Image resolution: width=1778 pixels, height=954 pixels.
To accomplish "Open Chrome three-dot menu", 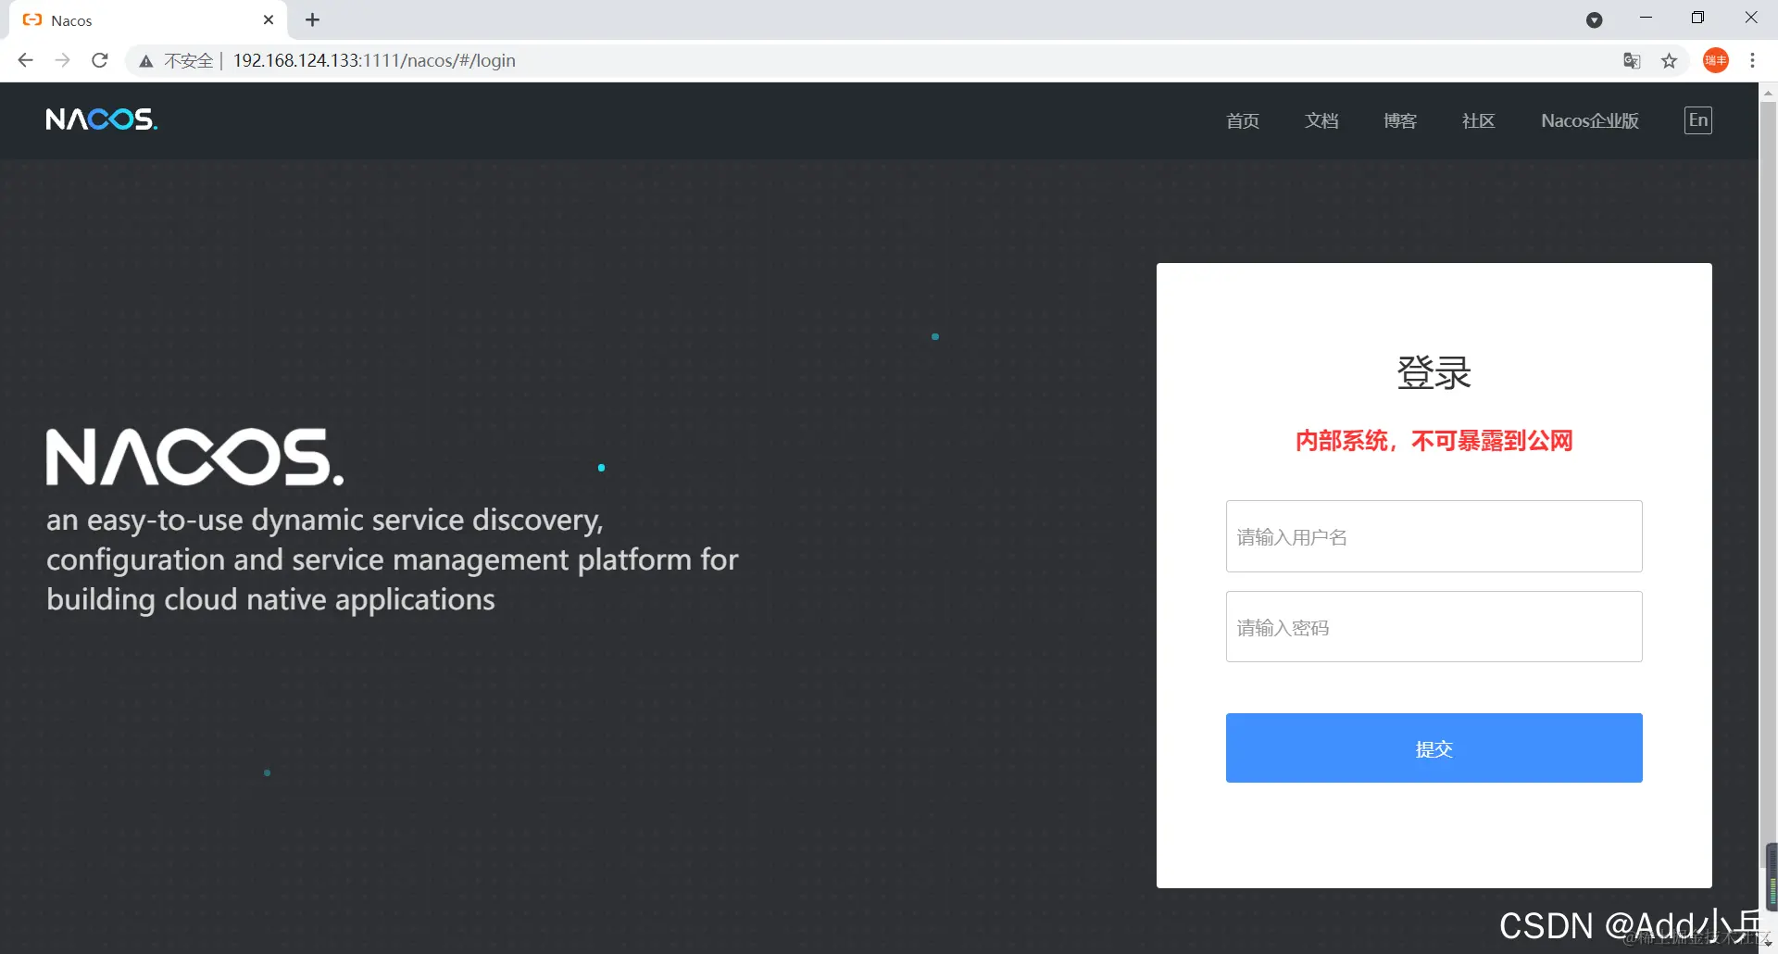I will click(x=1752, y=60).
